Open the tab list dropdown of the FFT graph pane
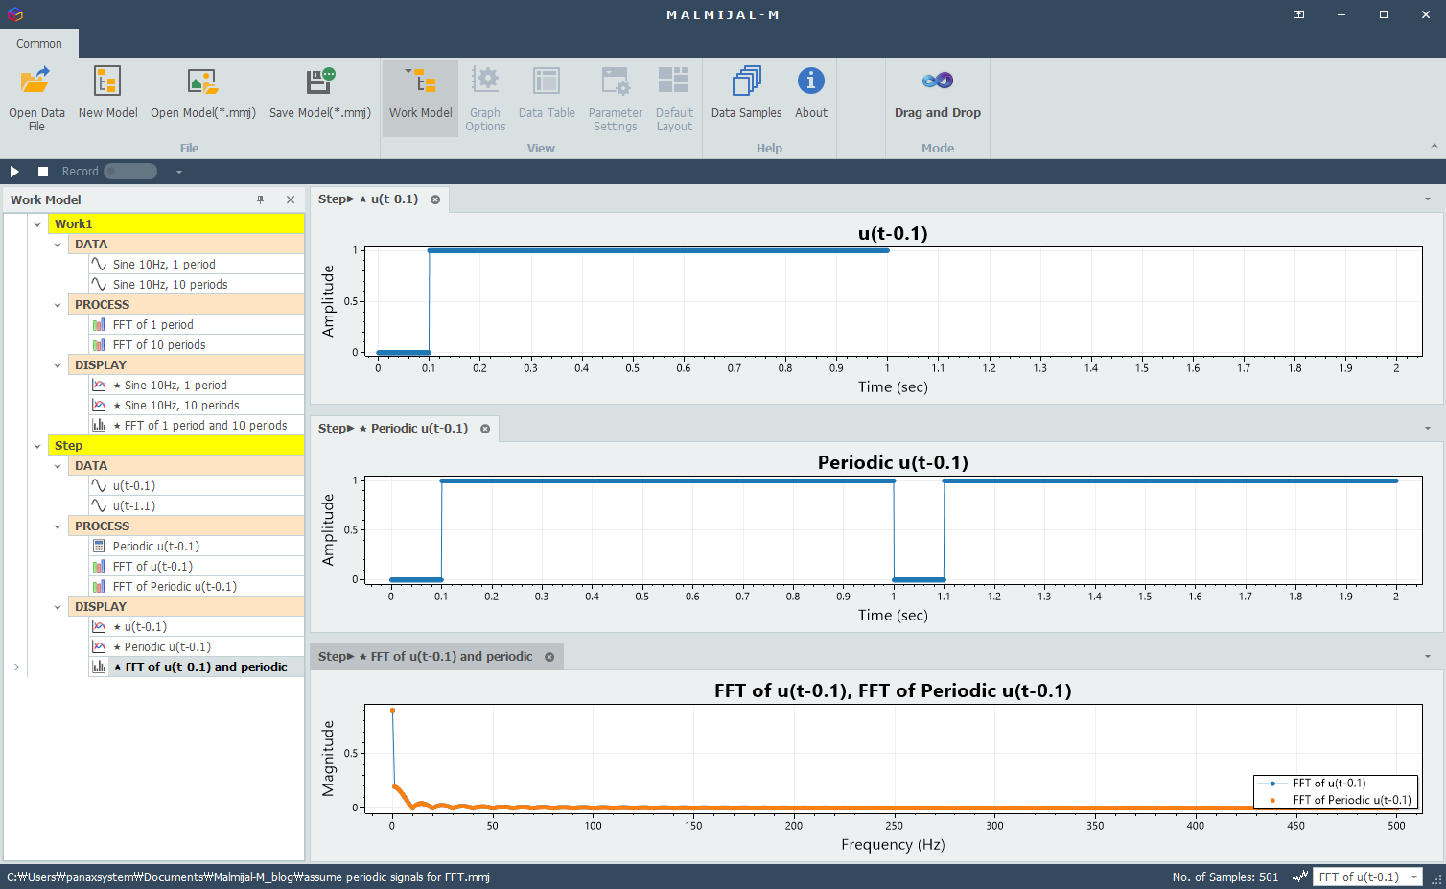Viewport: 1446px width, 889px height. point(1428,657)
